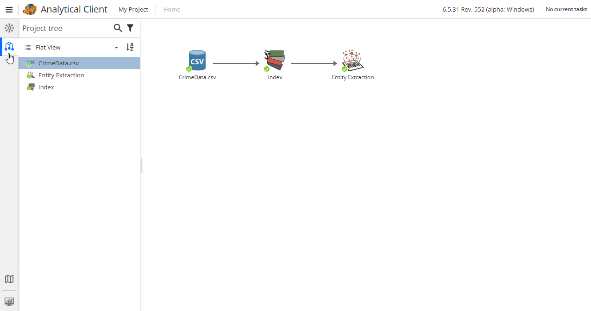The image size is (591, 311).
Task: Open the dashboard monitor icon in the sidebar
Action: pyautogui.click(x=9, y=301)
